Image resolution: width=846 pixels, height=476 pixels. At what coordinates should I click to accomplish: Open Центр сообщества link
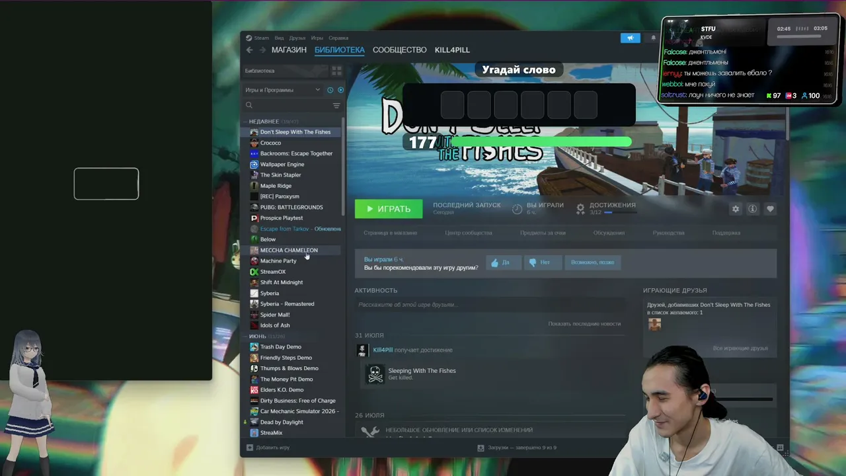coord(468,233)
